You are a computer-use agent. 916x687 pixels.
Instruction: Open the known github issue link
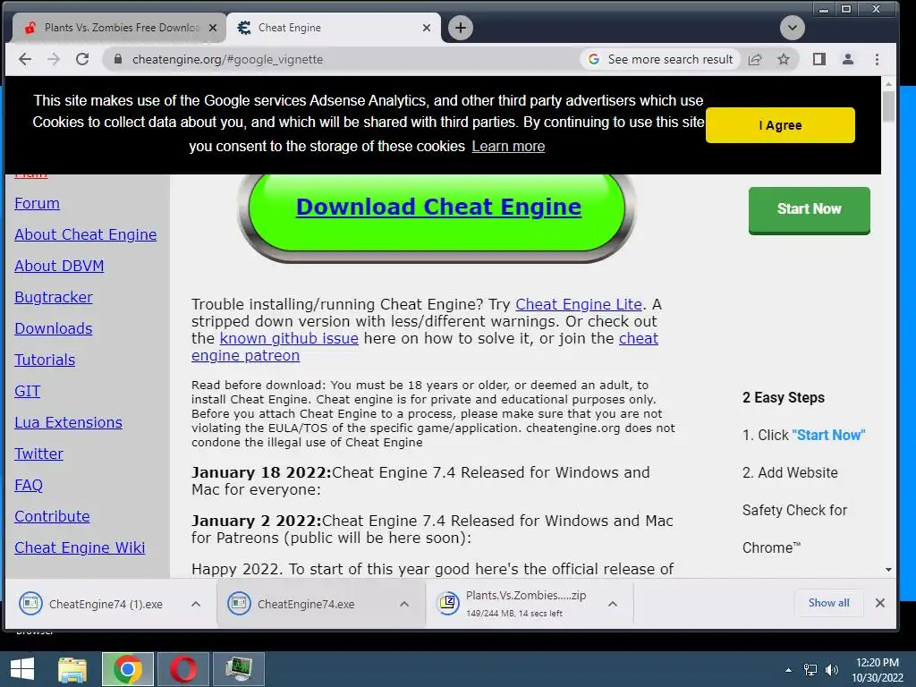(289, 338)
